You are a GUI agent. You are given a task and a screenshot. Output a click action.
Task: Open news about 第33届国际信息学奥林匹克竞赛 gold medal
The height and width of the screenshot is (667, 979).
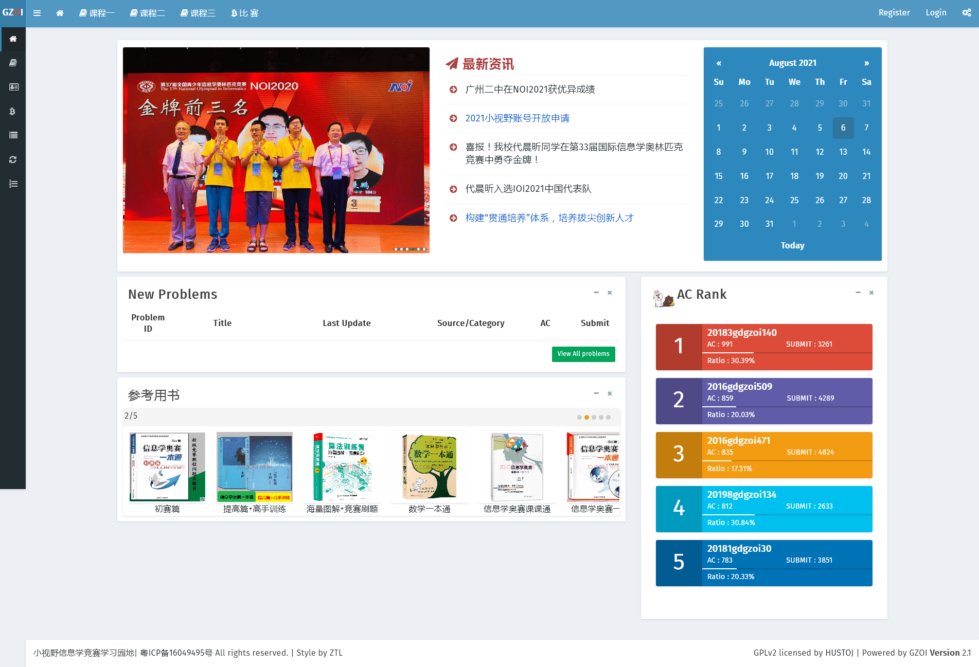point(574,153)
